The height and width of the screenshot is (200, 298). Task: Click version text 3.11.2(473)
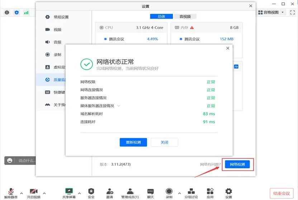click(121, 164)
